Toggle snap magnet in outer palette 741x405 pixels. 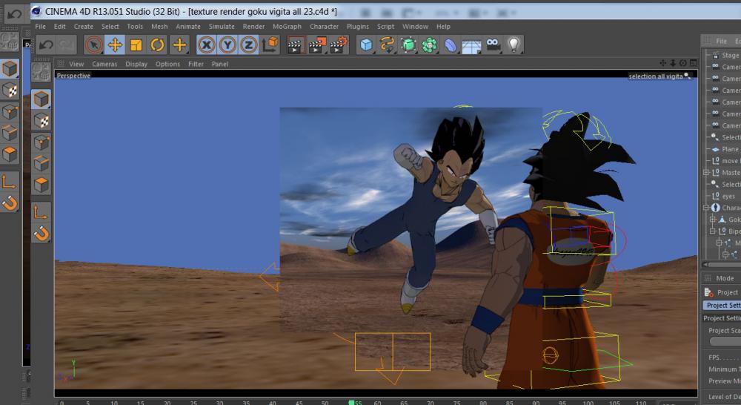(10, 203)
